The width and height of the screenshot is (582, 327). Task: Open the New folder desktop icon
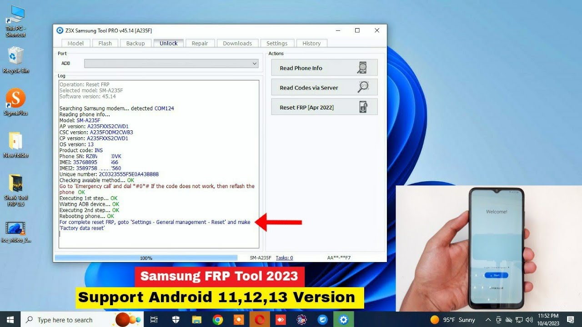click(15, 145)
